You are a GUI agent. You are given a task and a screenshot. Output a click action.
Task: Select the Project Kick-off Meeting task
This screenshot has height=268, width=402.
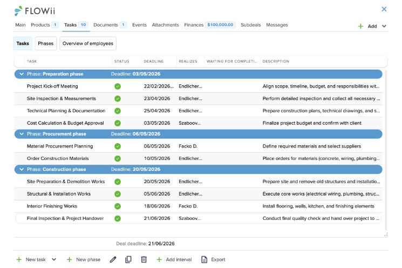198,86
